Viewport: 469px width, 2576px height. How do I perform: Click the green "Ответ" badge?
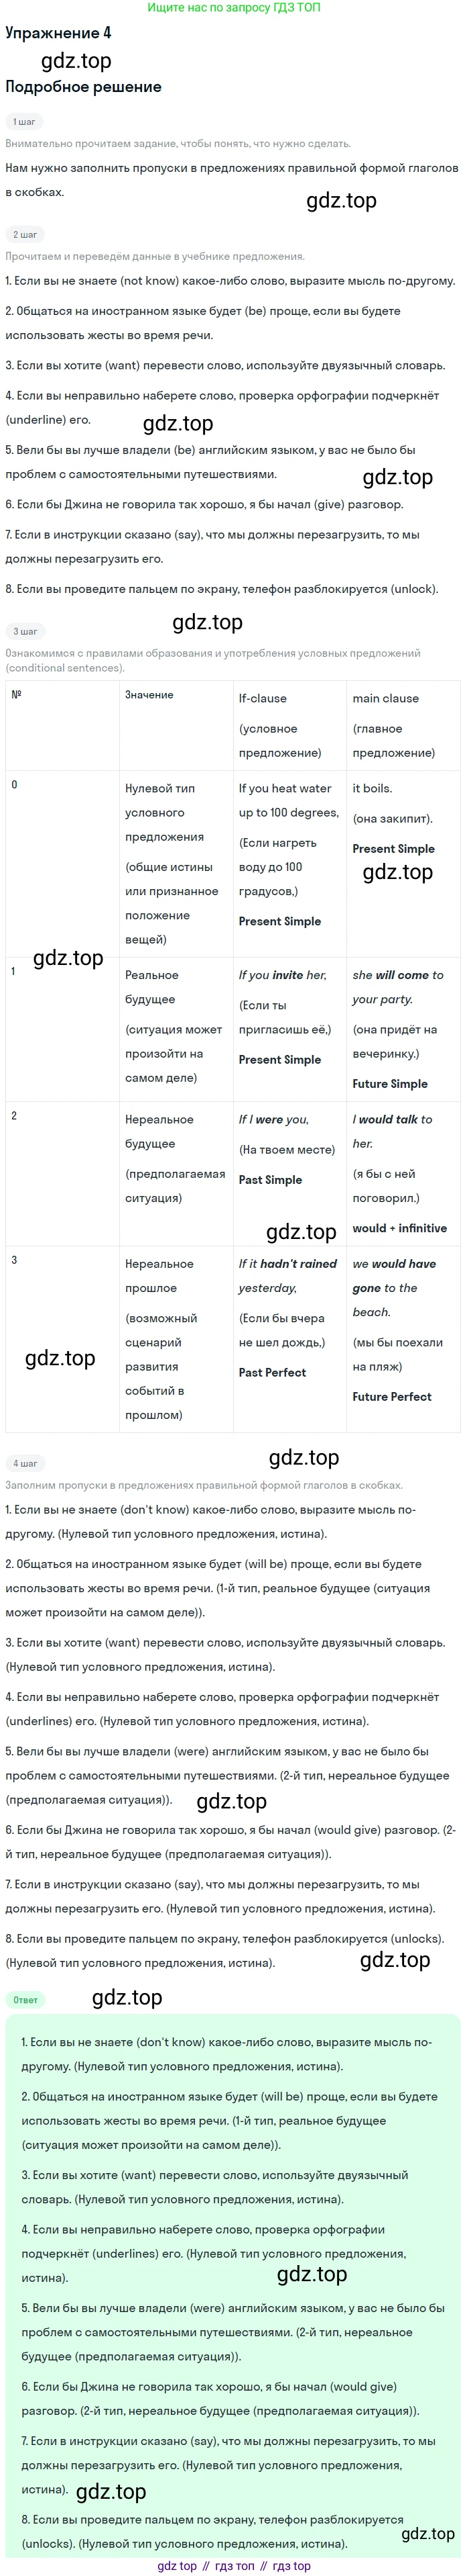click(25, 2000)
